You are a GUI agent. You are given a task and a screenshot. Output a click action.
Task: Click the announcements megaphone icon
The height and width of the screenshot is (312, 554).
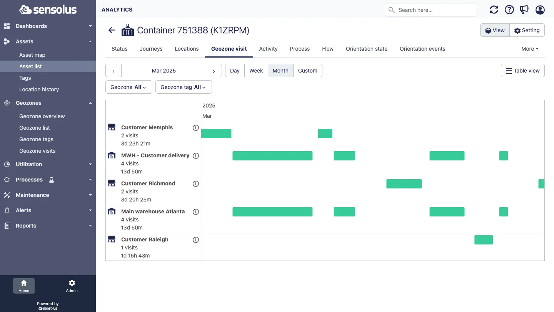click(525, 10)
